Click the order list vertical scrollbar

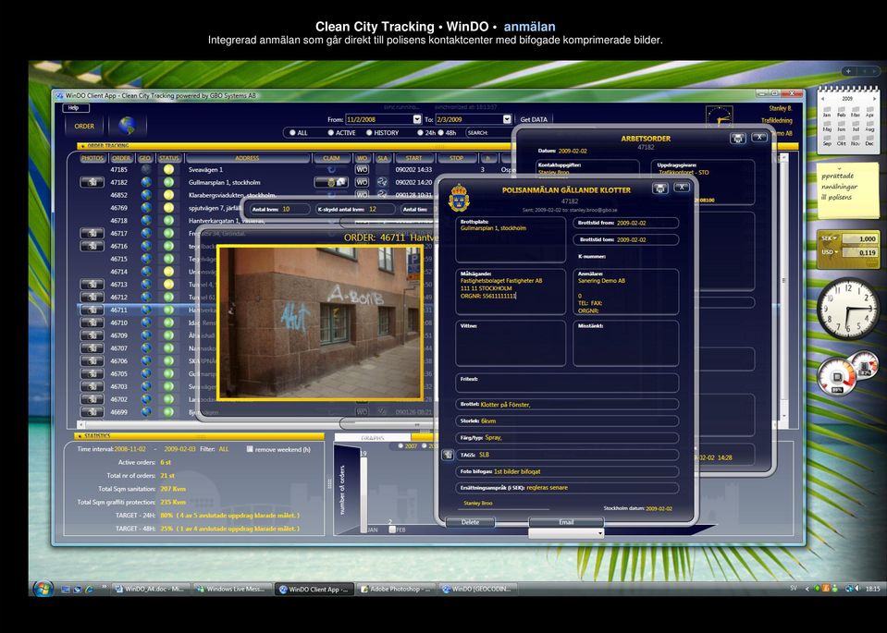[x=783, y=286]
